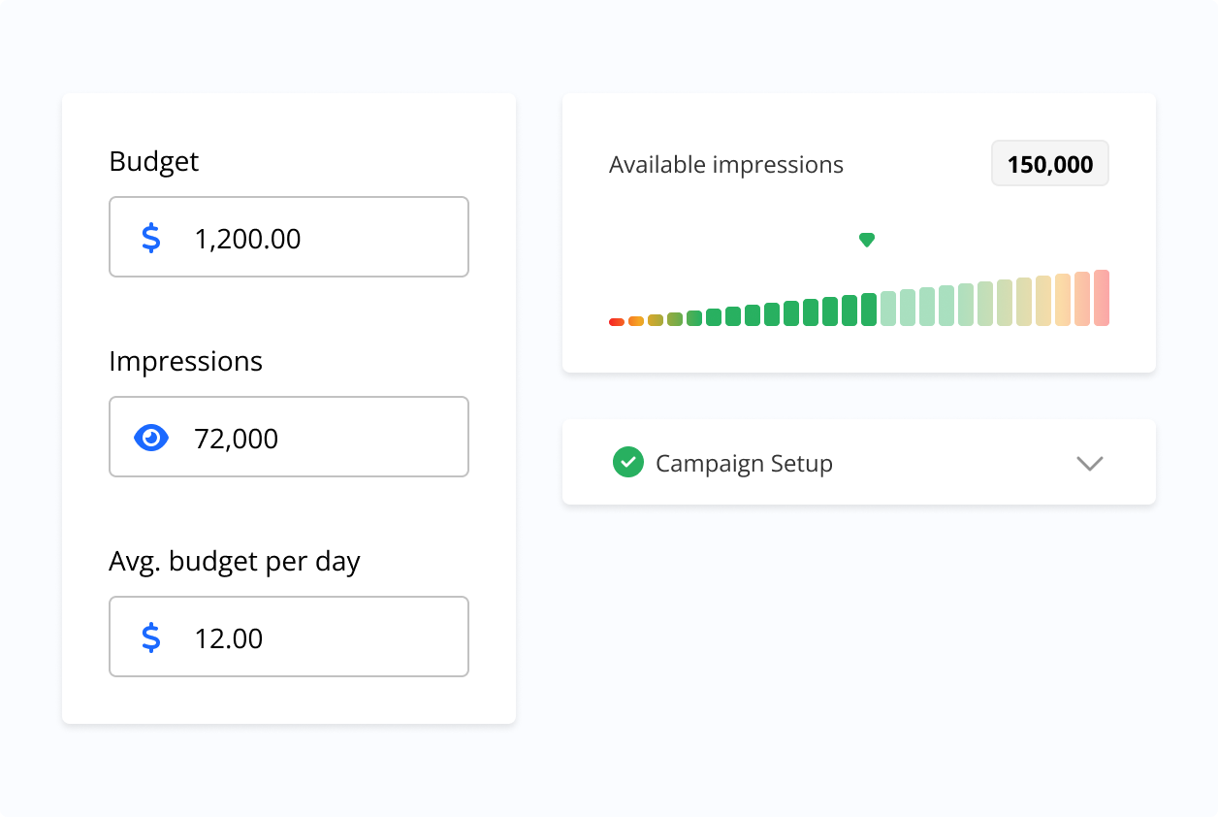Click the dollar icon in Budget field
Image resolution: width=1218 pixels, height=817 pixels.
click(151, 238)
